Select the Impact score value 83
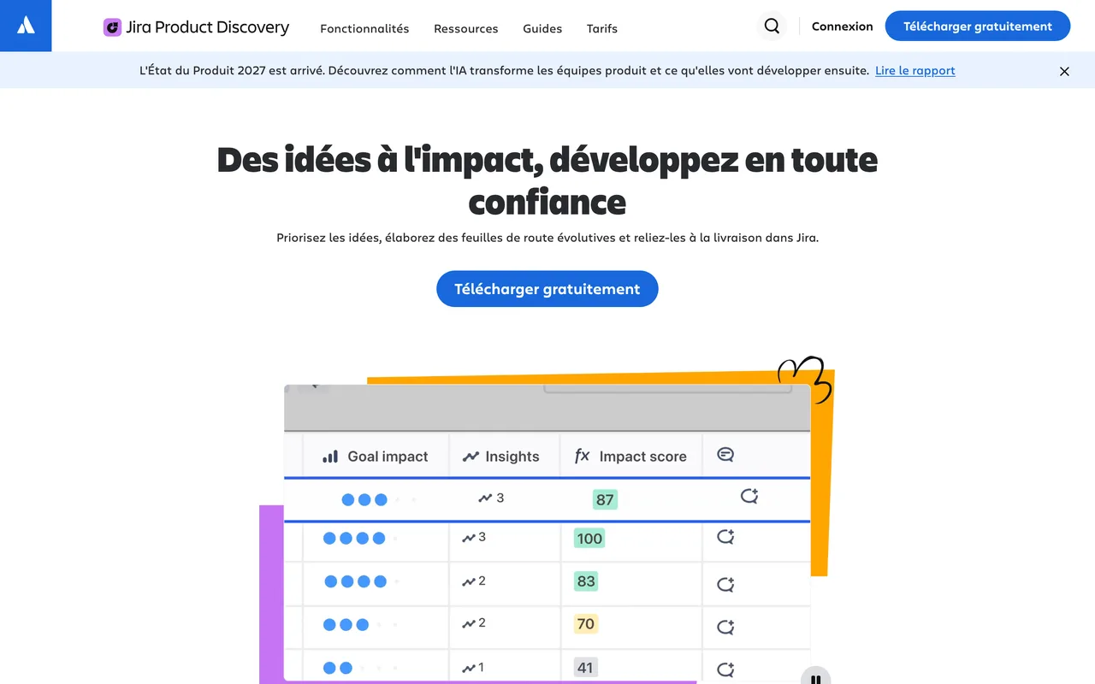The image size is (1095, 684). coord(586,581)
